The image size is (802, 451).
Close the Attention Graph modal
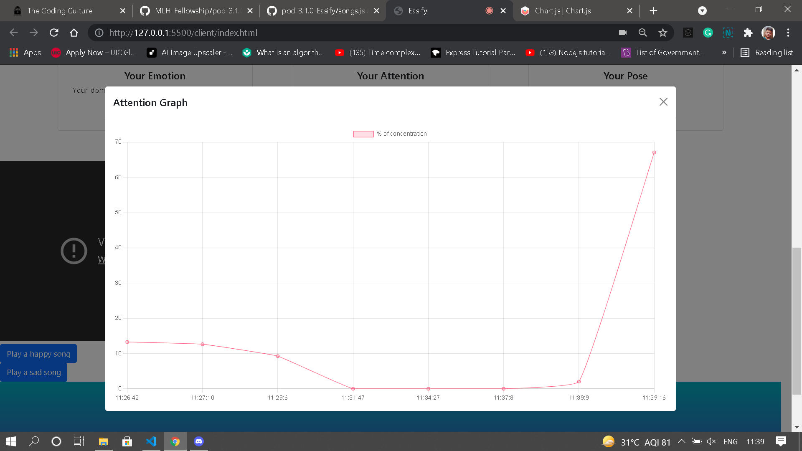(x=663, y=102)
